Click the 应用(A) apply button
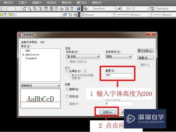Screen dimensions: 176x132 (x=108, y=112)
